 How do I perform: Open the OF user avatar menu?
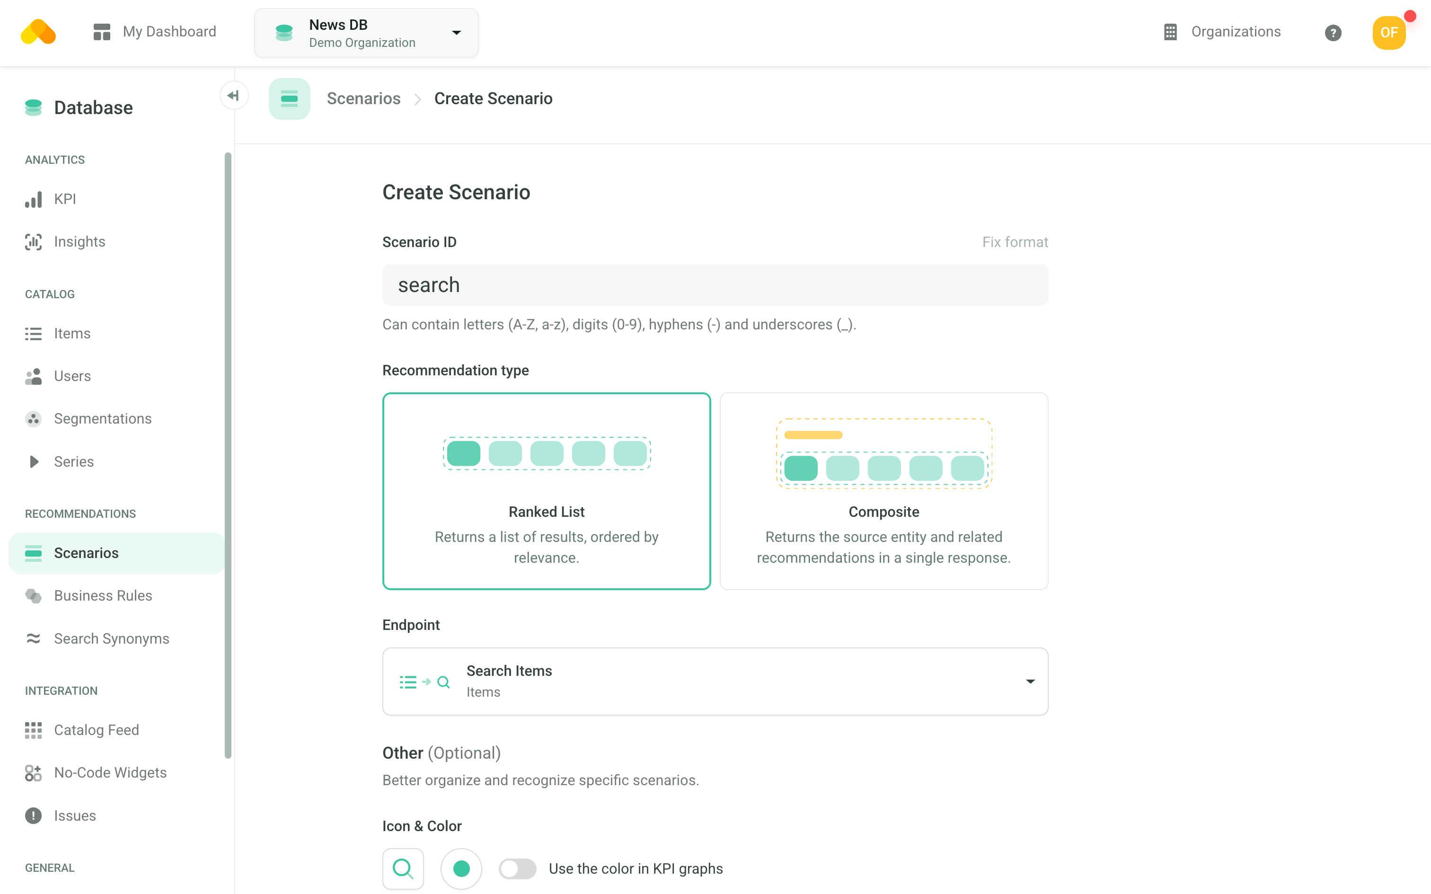point(1388,33)
